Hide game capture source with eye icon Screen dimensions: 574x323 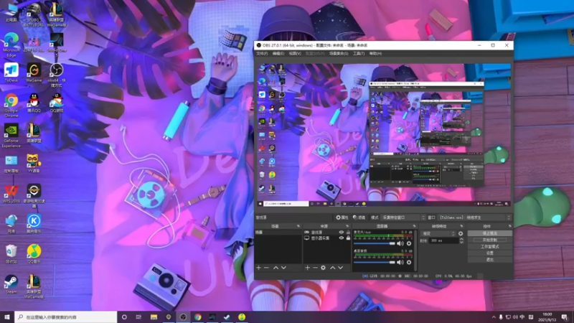pos(342,232)
